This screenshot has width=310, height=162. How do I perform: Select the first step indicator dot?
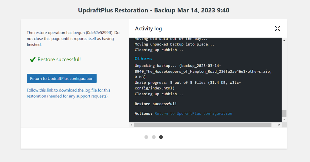point(146,137)
